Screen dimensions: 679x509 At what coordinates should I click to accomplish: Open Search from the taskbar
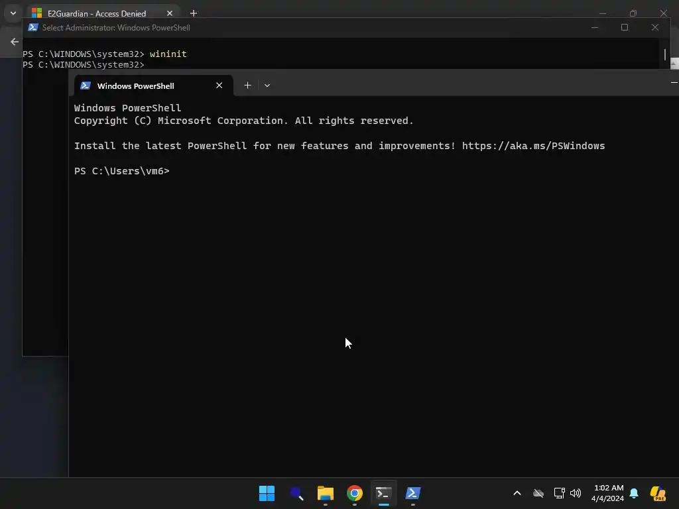coord(296,493)
